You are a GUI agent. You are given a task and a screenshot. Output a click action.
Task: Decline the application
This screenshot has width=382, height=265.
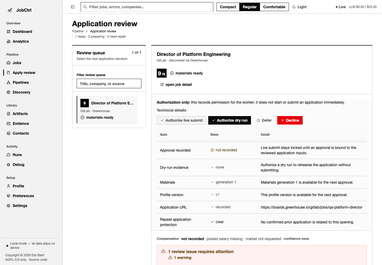(290, 120)
